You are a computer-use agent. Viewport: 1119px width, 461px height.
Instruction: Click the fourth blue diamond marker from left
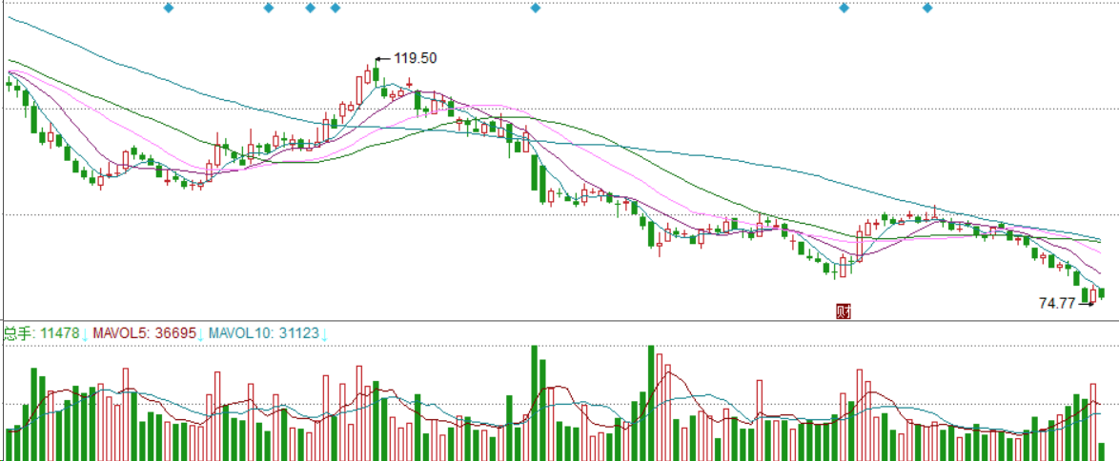[x=336, y=8]
